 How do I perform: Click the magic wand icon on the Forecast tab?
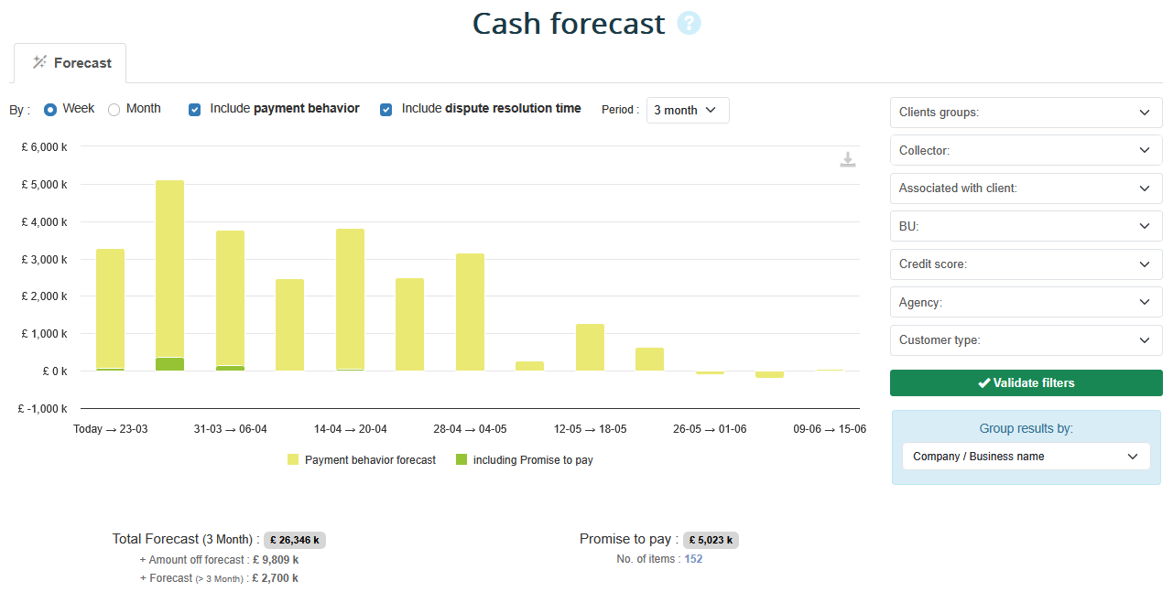(39, 62)
